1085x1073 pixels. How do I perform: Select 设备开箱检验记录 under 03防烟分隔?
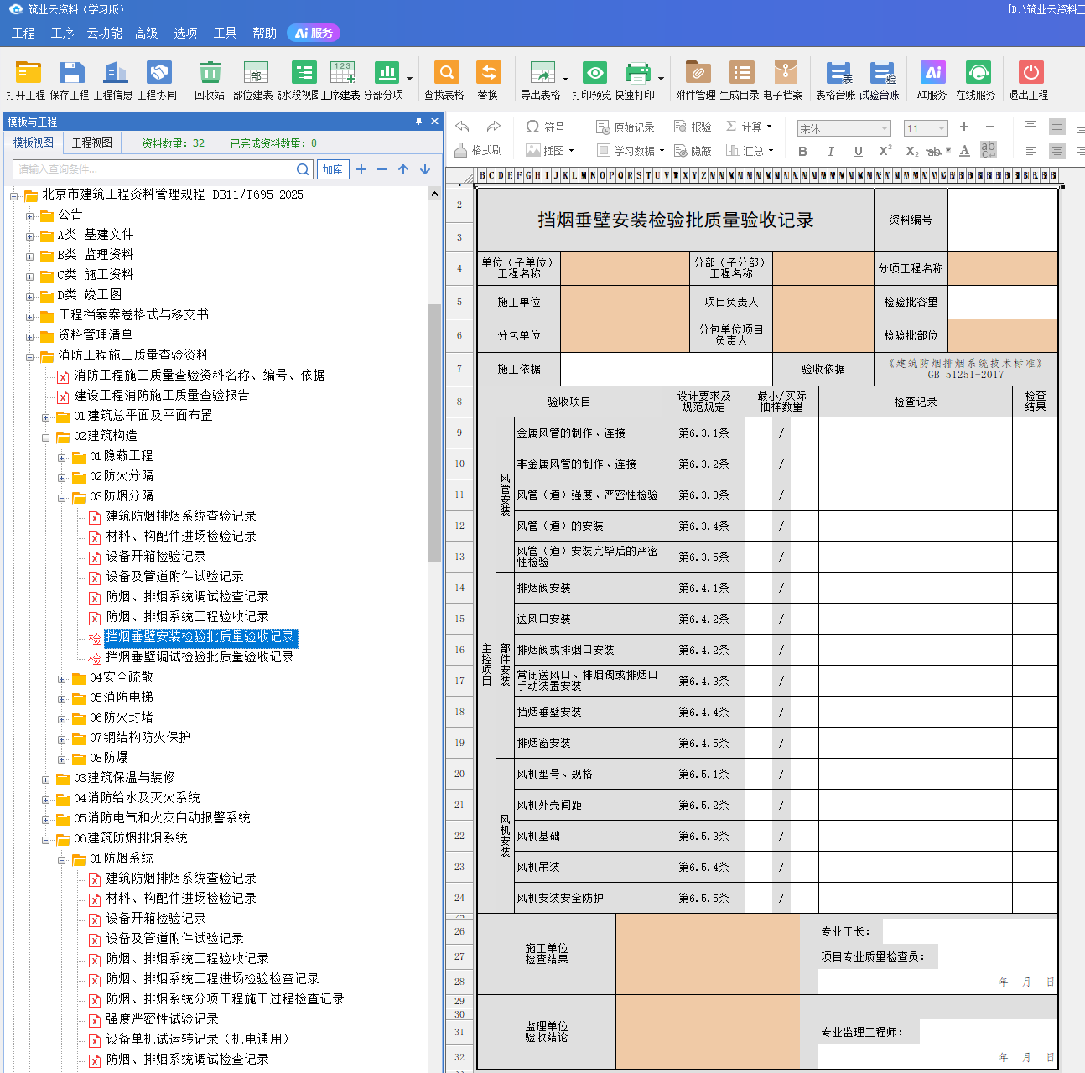[156, 557]
